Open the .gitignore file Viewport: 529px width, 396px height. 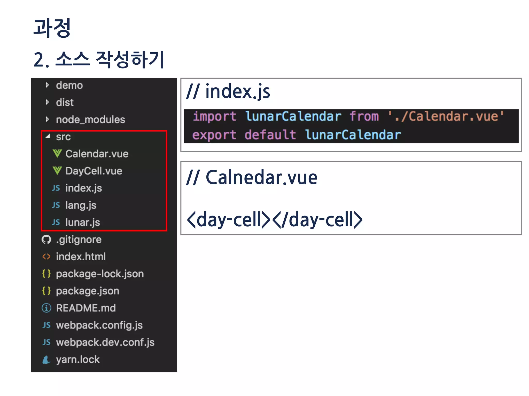79,240
